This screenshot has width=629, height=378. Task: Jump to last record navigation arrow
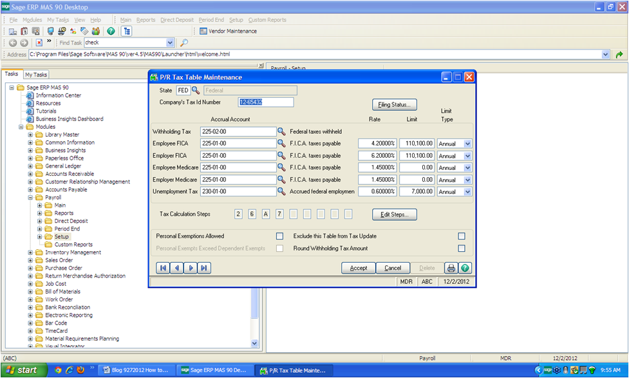(204, 268)
